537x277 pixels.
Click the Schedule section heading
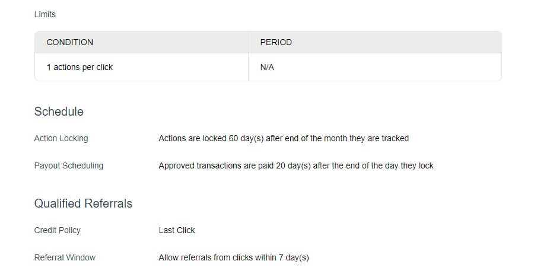coord(59,112)
